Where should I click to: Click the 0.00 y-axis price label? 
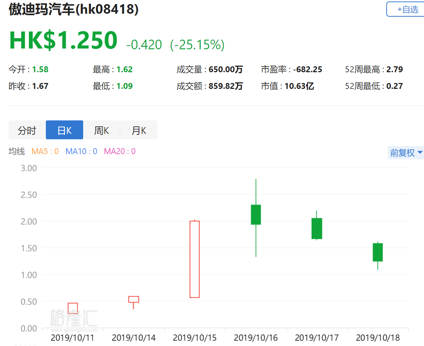click(29, 328)
